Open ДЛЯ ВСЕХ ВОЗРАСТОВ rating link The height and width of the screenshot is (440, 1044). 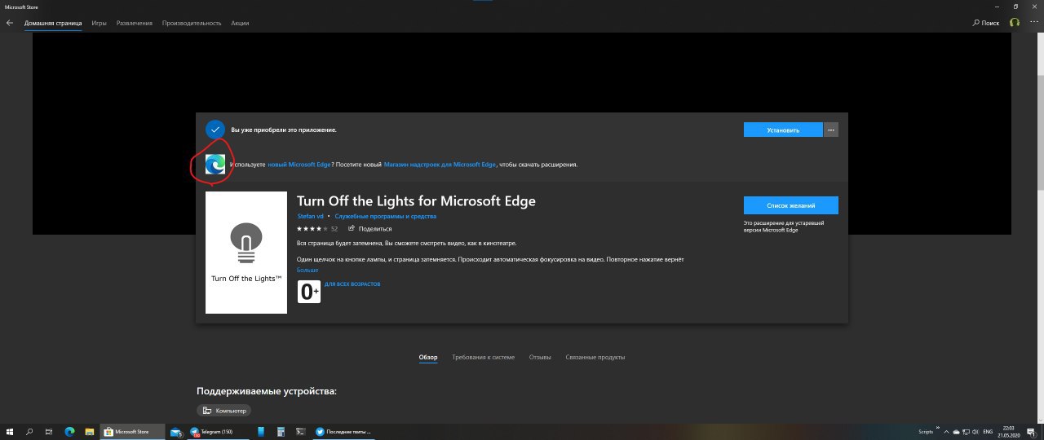[352, 284]
